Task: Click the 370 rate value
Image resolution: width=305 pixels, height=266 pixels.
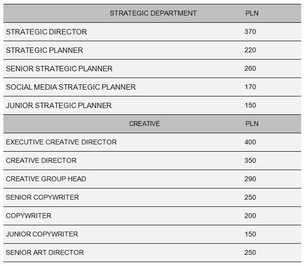Action: pos(250,32)
